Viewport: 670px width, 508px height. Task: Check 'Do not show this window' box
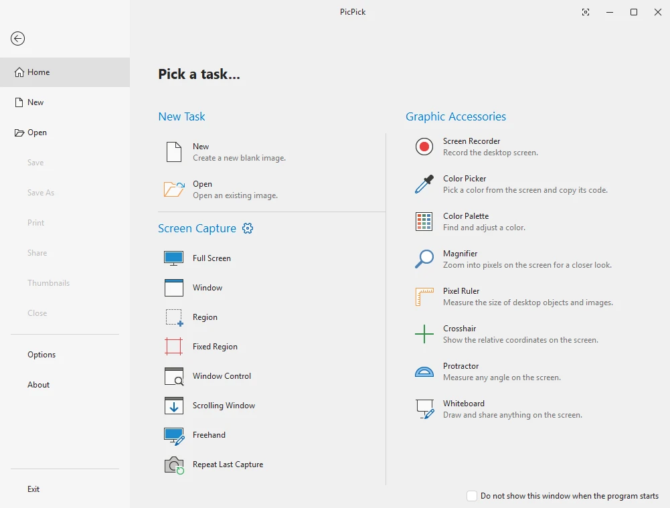472,495
